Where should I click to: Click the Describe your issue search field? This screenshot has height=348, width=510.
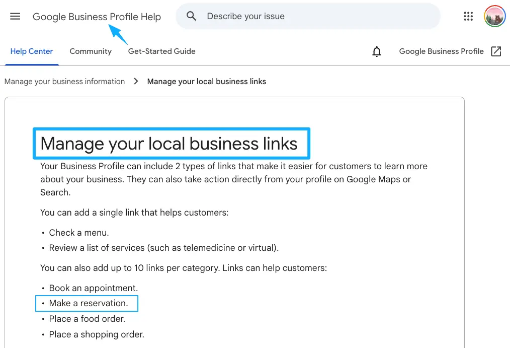click(x=308, y=16)
